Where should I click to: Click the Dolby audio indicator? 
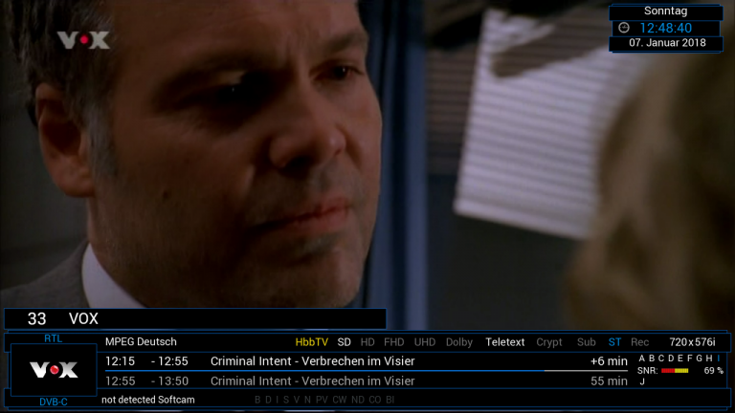coord(459,342)
